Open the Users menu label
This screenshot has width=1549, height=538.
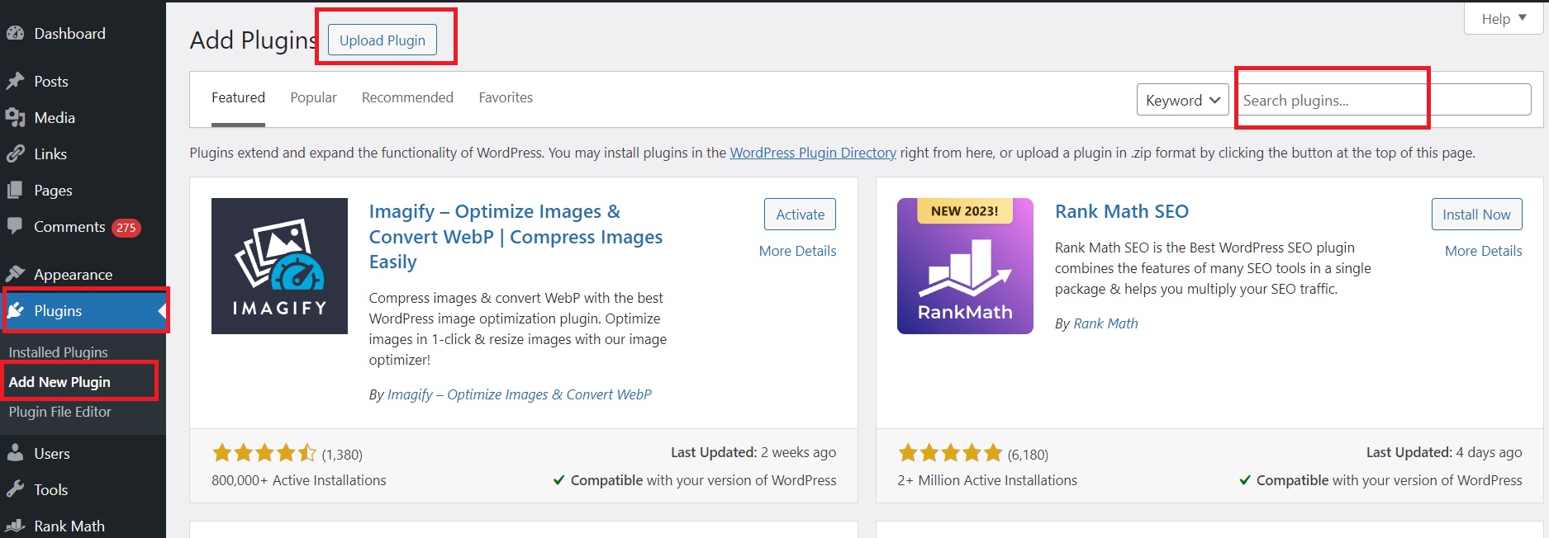click(x=52, y=454)
